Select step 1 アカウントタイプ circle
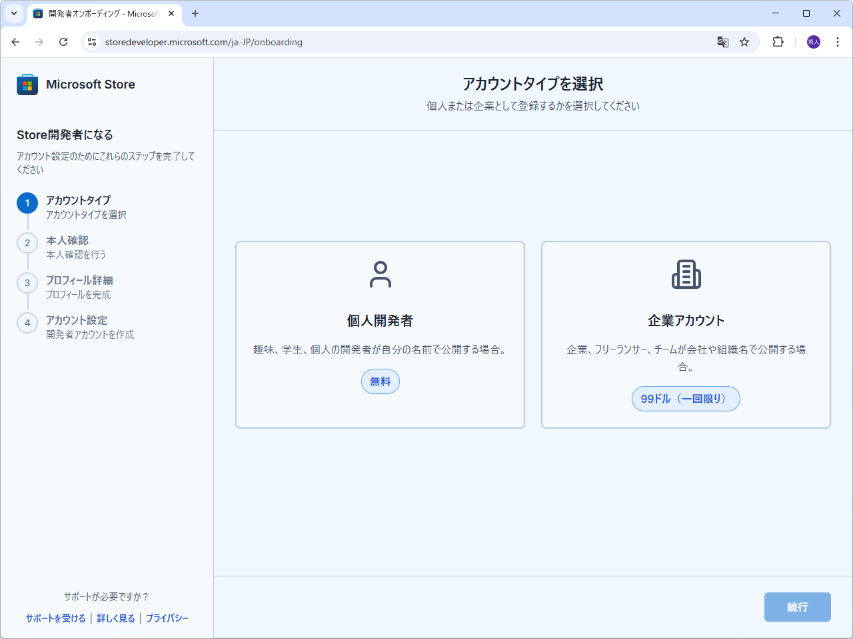 point(27,202)
